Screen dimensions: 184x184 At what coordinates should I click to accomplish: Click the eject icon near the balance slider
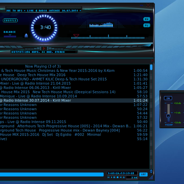26,35
